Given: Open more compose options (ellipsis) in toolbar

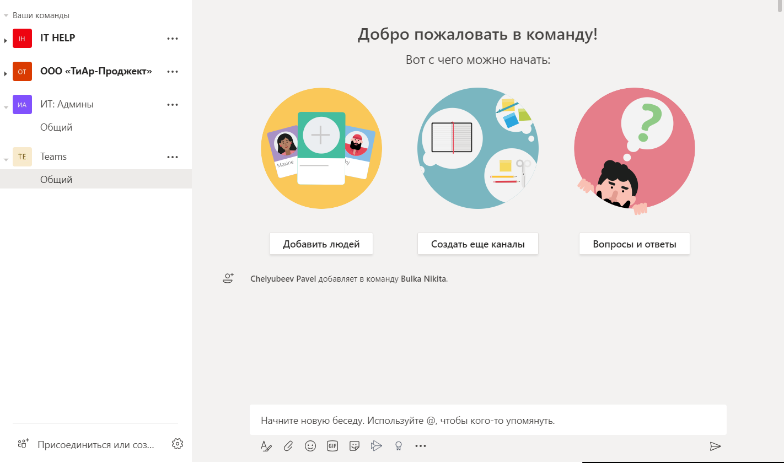Looking at the screenshot, I should (421, 446).
